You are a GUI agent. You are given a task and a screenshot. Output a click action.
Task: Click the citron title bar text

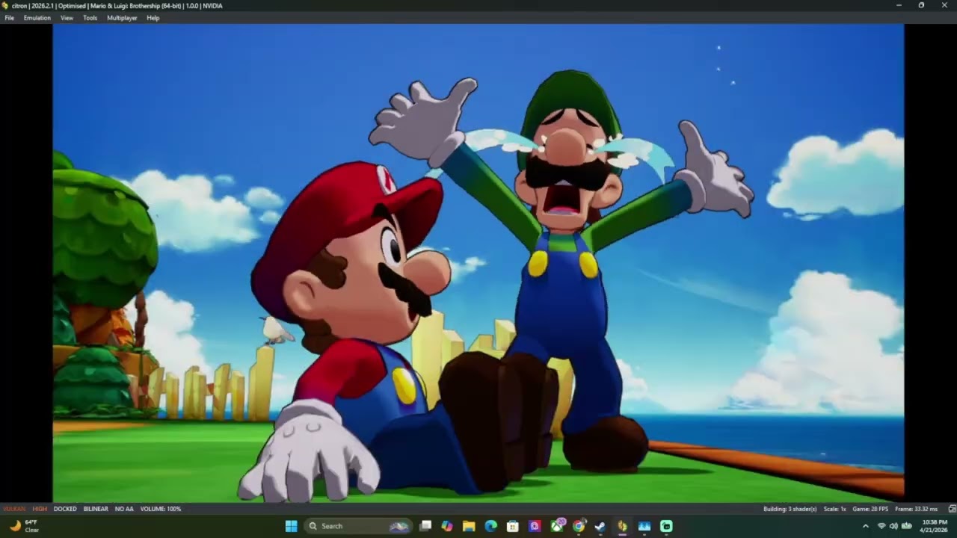tap(117, 6)
